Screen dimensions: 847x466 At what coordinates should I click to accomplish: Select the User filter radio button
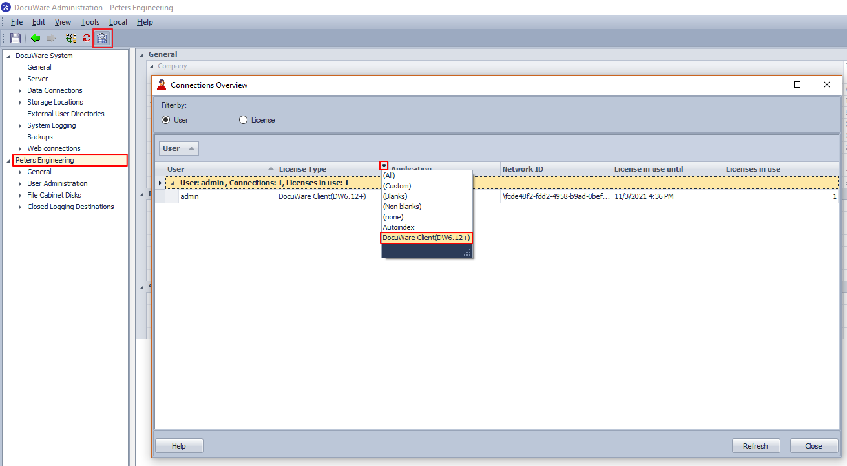(x=166, y=120)
